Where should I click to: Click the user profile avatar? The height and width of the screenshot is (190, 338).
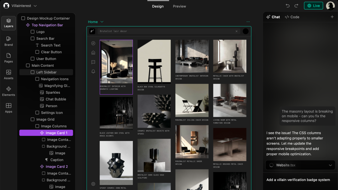pyautogui.click(x=330, y=6)
